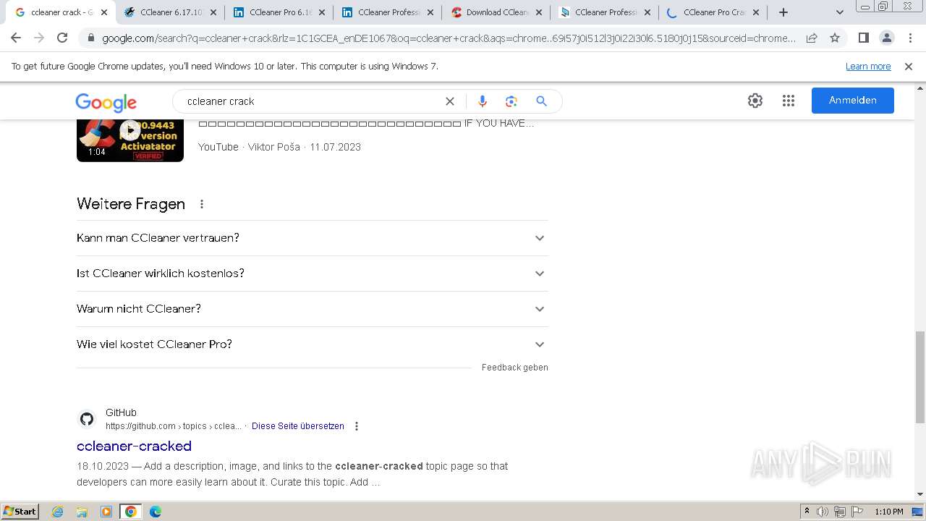
Task: Click the Anmelden sign-in button
Action: (x=852, y=101)
